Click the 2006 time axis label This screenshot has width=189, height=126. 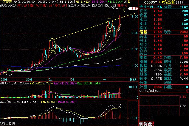tap(29, 80)
